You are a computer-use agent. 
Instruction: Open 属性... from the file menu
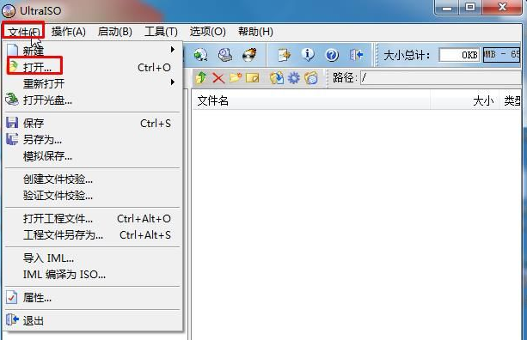[93, 298]
